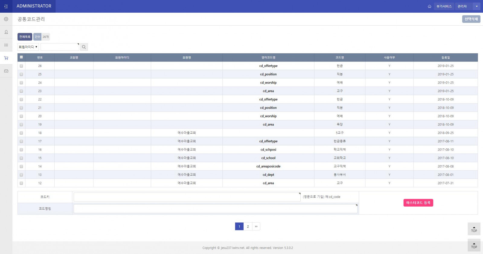
Task: Open the list sidebar icon
Action: 6,45
